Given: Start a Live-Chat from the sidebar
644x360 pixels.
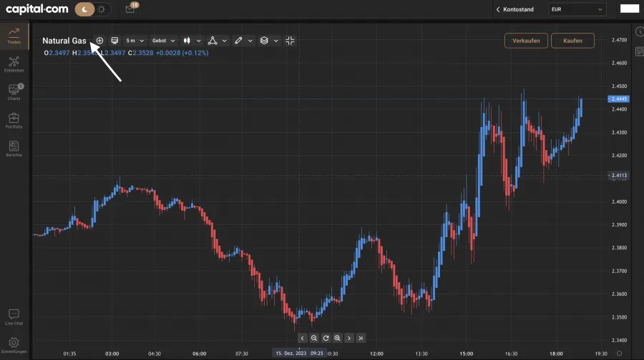Looking at the screenshot, I should [14, 317].
